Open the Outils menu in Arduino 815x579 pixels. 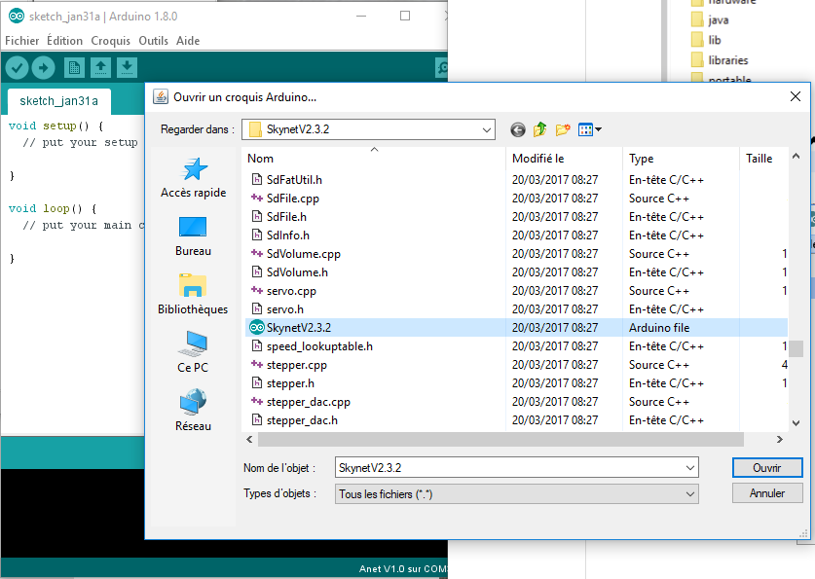[153, 41]
